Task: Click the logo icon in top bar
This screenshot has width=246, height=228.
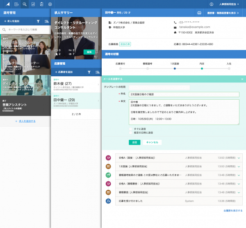Action: [7, 4]
